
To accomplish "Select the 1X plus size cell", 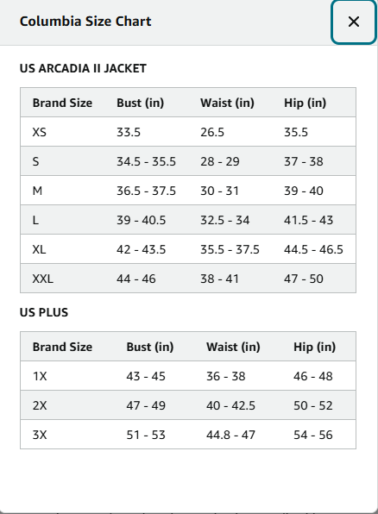I will [x=40, y=376].
